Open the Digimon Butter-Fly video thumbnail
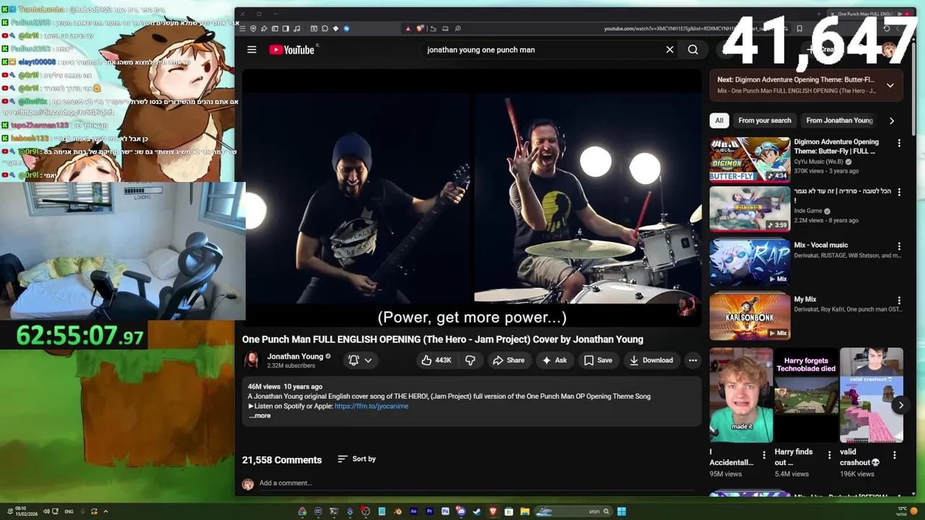925x520 pixels. [x=749, y=159]
